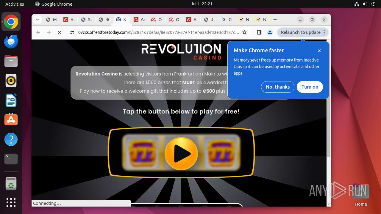
Task: Select 'Tap the button below to play for free!' text
Action: pos(181,111)
